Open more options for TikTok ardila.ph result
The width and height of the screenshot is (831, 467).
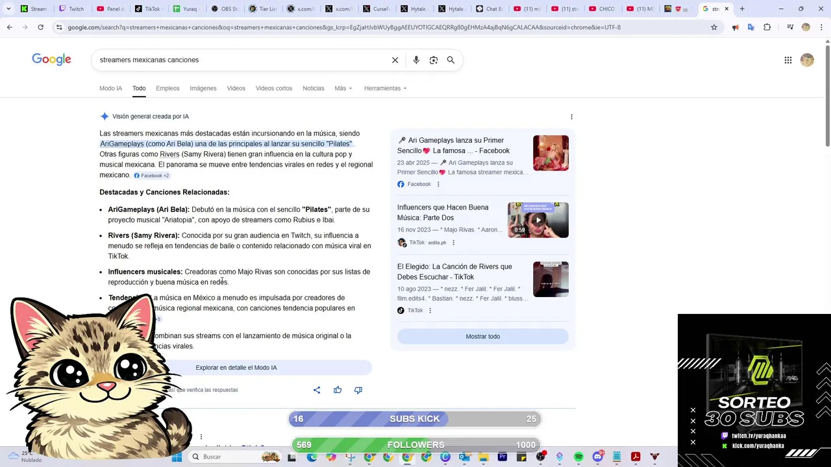pos(453,243)
